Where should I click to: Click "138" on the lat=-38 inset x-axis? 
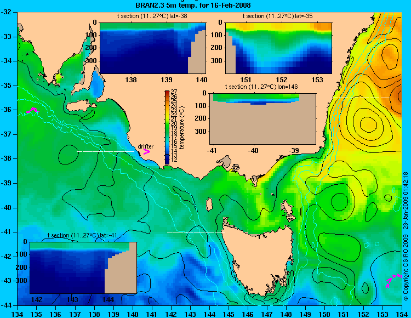pyautogui.click(x=131, y=79)
